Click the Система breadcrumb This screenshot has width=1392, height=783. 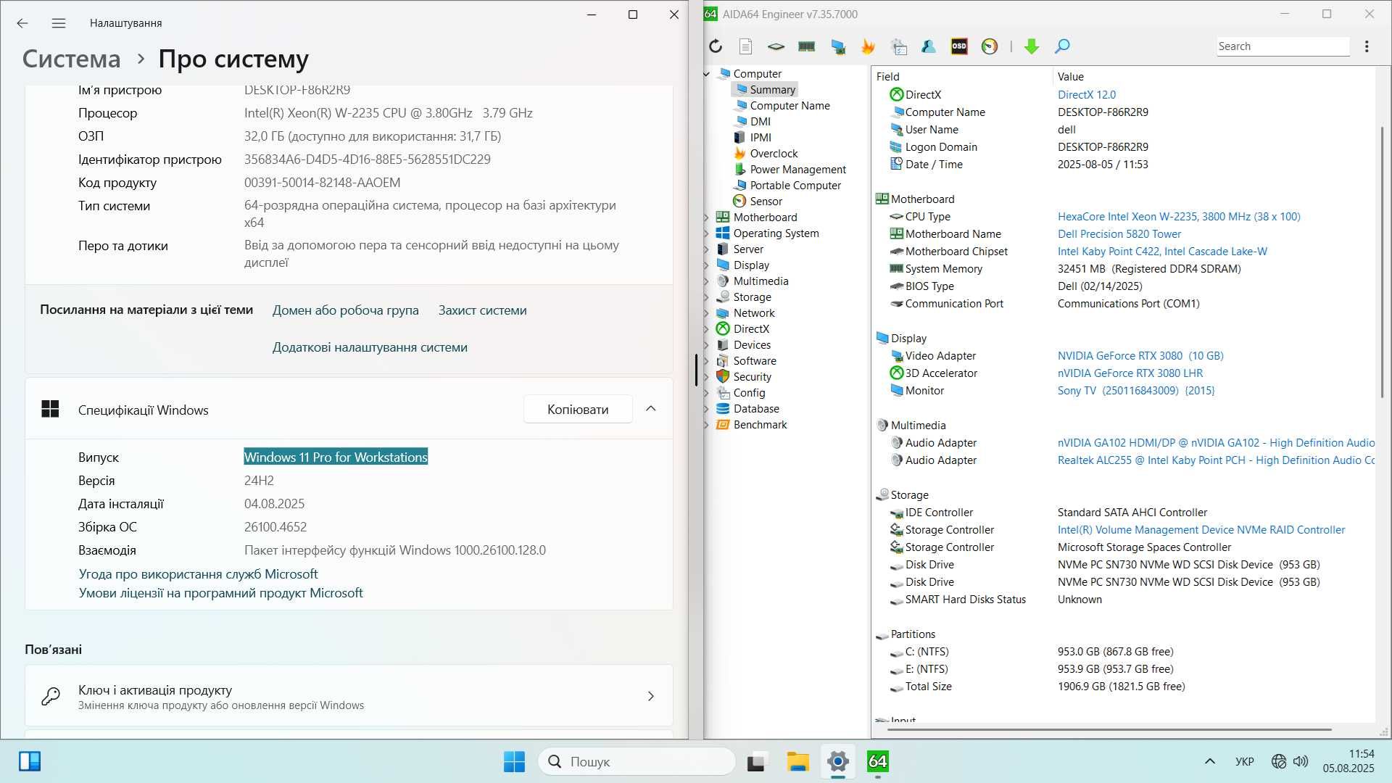(71, 59)
